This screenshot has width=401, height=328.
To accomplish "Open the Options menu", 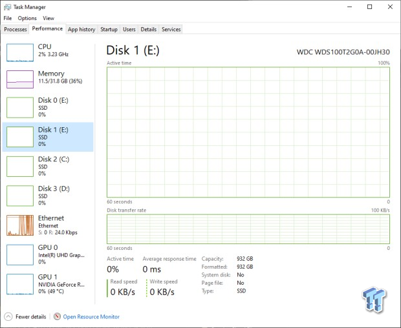I will [x=27, y=18].
